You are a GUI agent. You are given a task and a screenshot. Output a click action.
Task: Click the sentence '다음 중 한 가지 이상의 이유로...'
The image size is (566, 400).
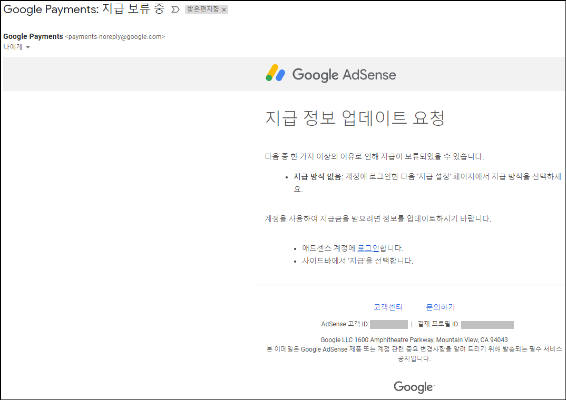coord(374,156)
